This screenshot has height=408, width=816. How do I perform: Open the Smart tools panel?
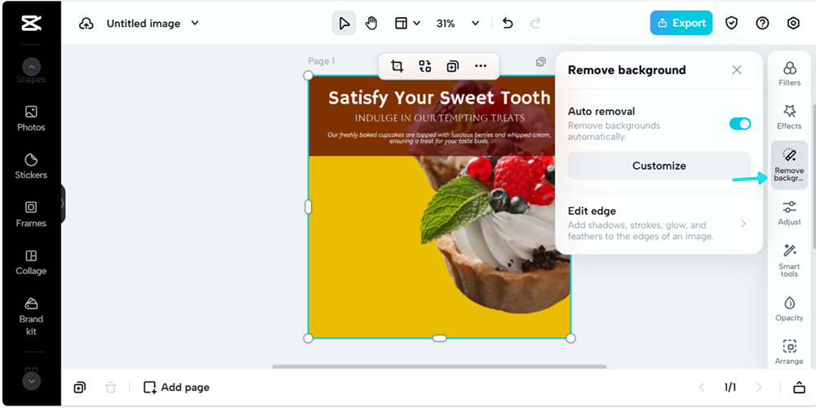tap(789, 259)
